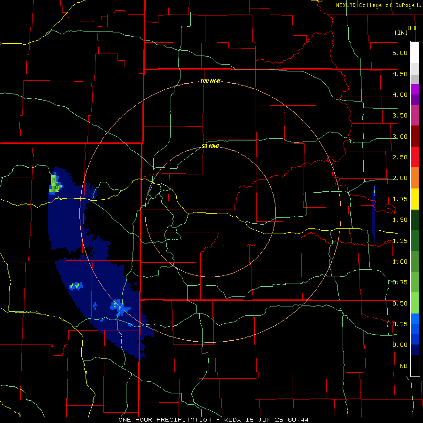Pick the bright red legend swatch
The width and height of the screenshot is (423, 423).
click(415, 157)
